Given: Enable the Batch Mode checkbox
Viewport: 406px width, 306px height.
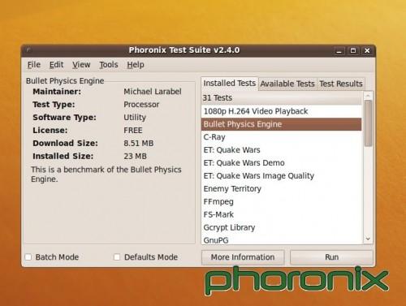Looking at the screenshot, I should click(28, 256).
